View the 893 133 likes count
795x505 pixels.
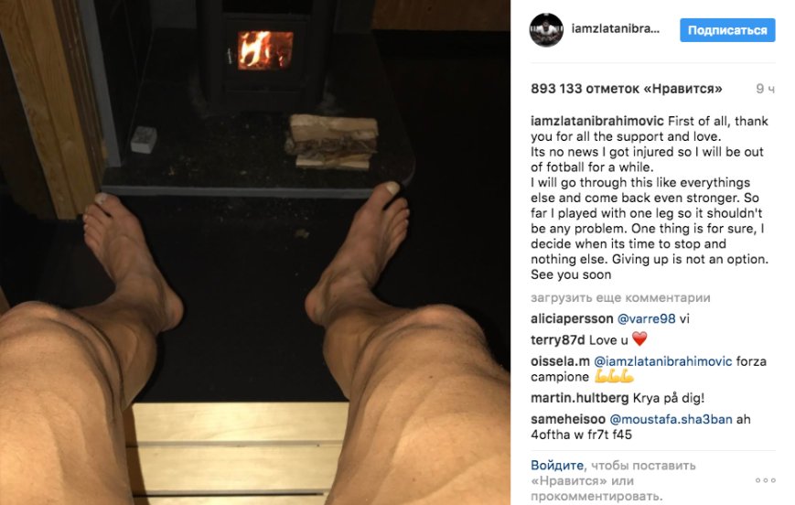pos(626,89)
